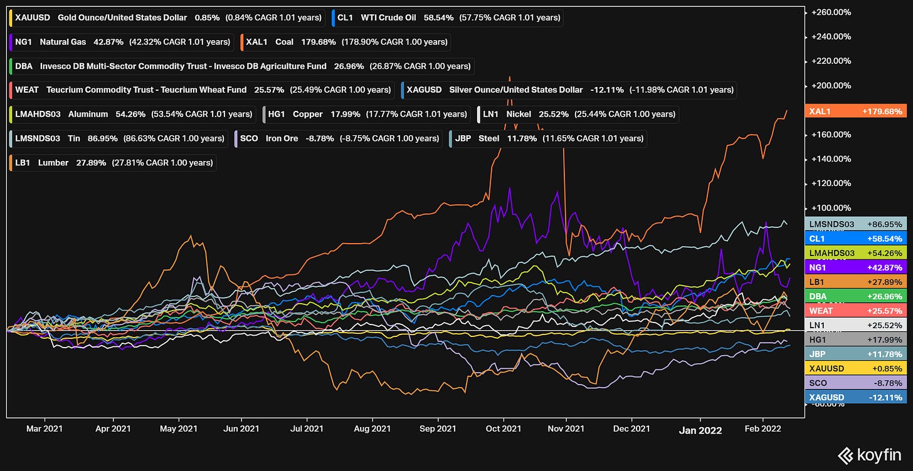The height and width of the screenshot is (471, 913).
Task: Select the LMAHDS03 Aluminum legend entry
Action: click(x=133, y=114)
